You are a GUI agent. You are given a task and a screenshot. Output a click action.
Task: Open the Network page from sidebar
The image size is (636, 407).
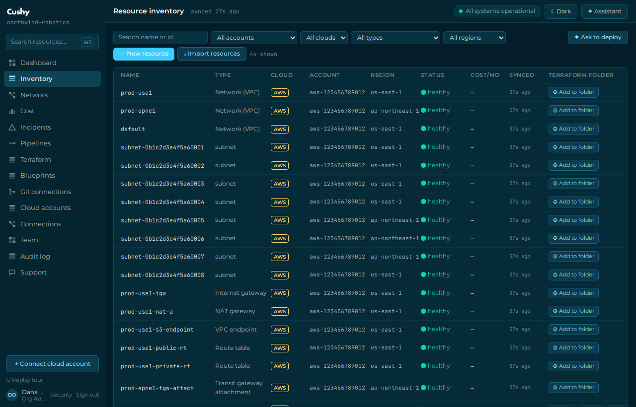click(x=52, y=95)
